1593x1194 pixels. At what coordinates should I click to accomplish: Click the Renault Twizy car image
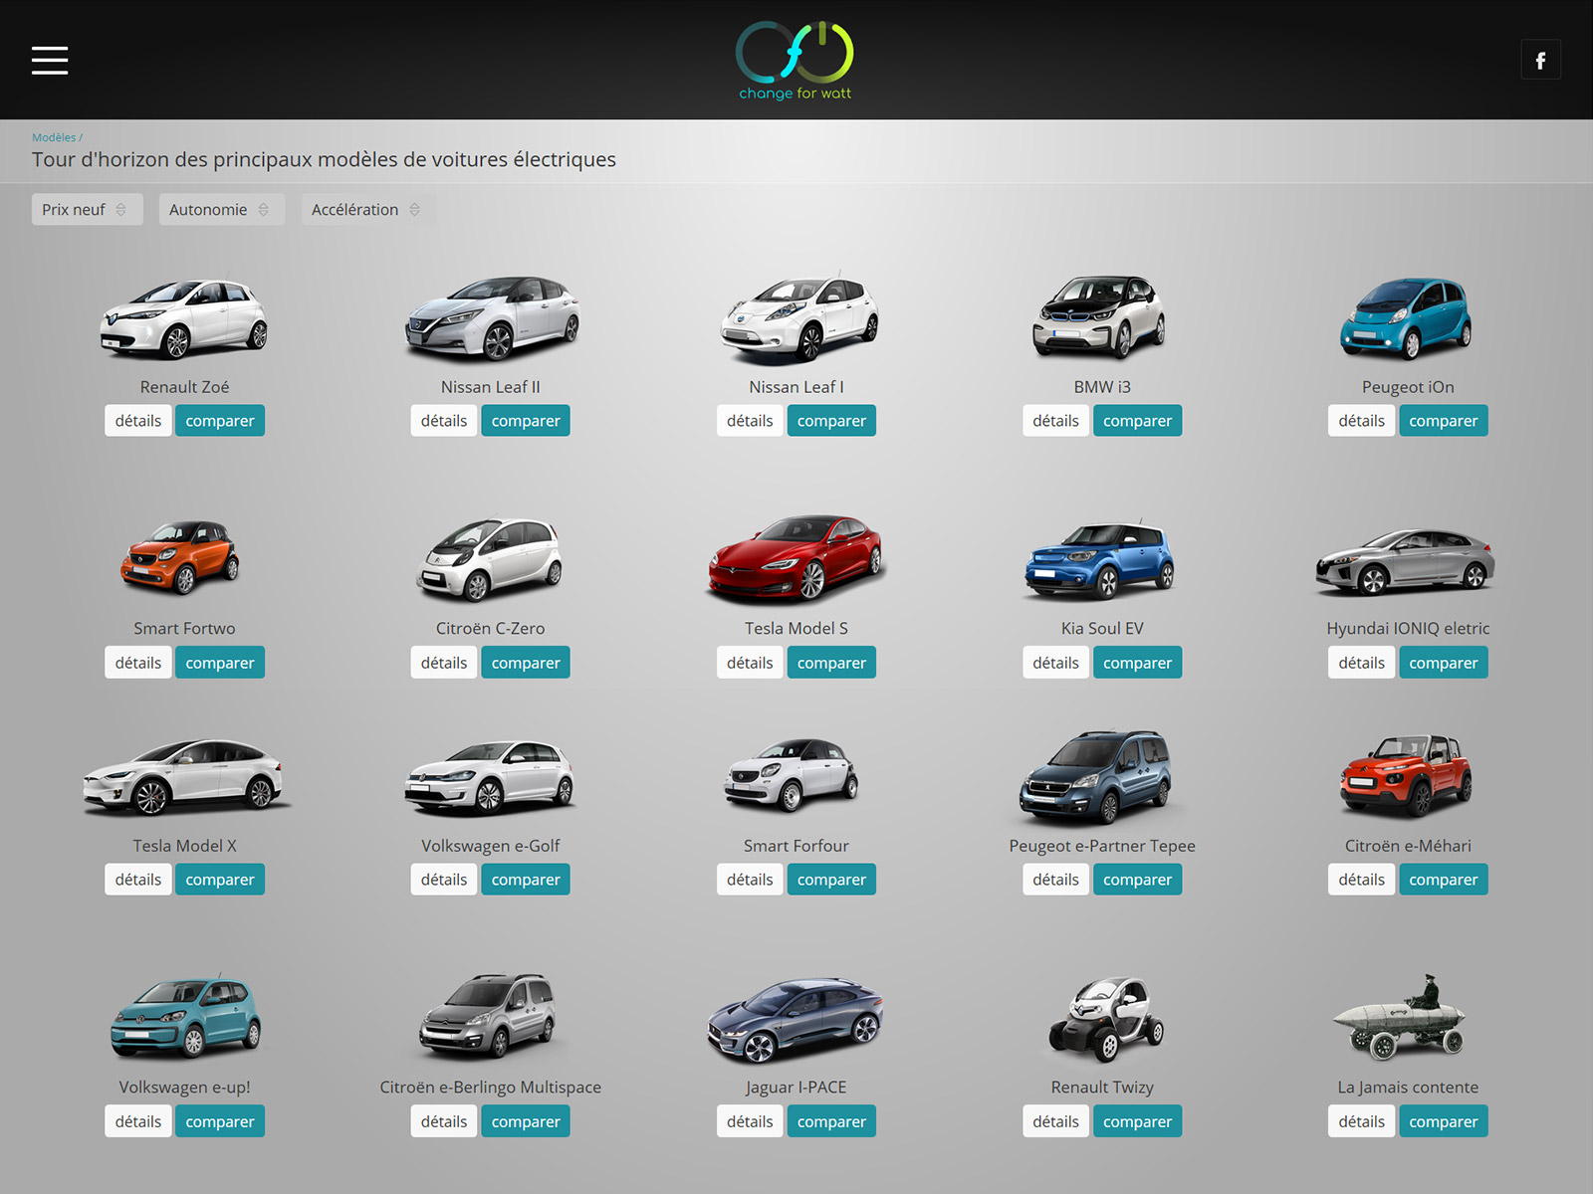click(1107, 1020)
